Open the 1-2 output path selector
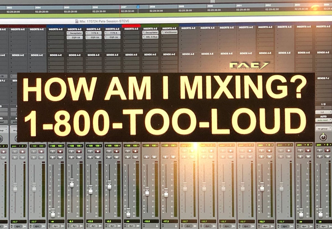Image resolution: width=332 pixels, height=229 pixels. click(323, 112)
